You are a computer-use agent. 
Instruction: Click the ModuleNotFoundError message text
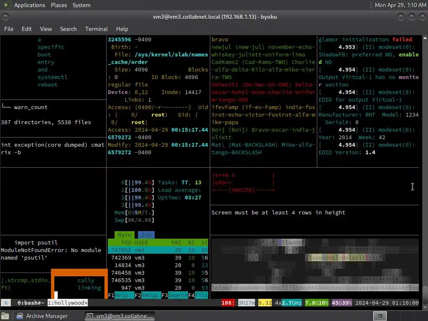pyautogui.click(x=51, y=254)
